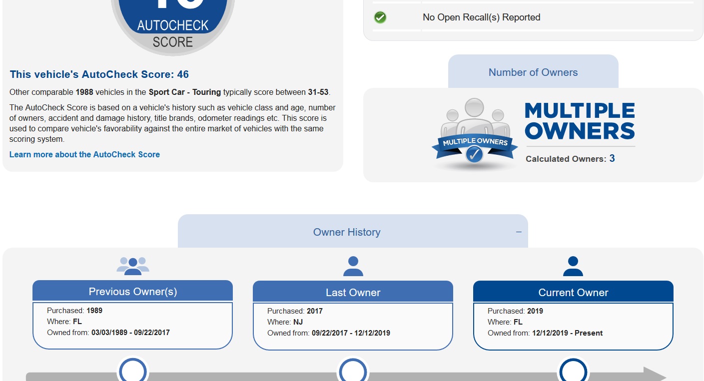Click 'Owned from: 03/03/1989 - 09/22/2017' text
Screen dimensions: 704x381
click(108, 333)
